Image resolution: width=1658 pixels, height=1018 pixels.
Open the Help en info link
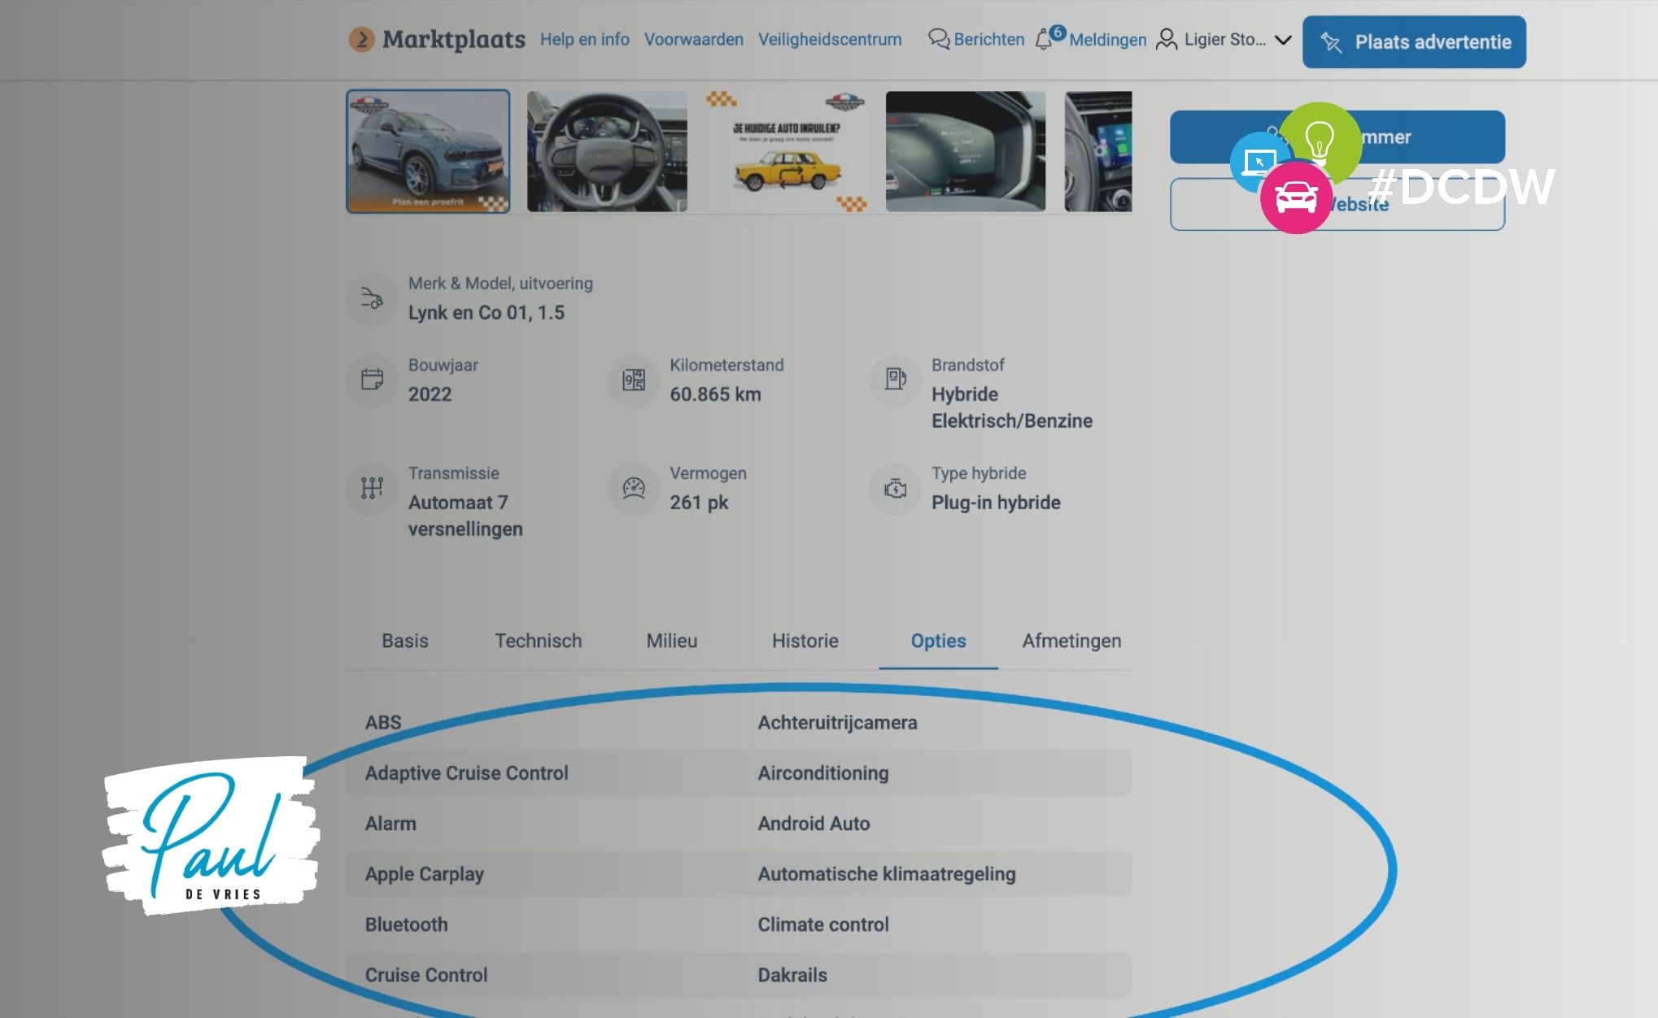tap(585, 39)
